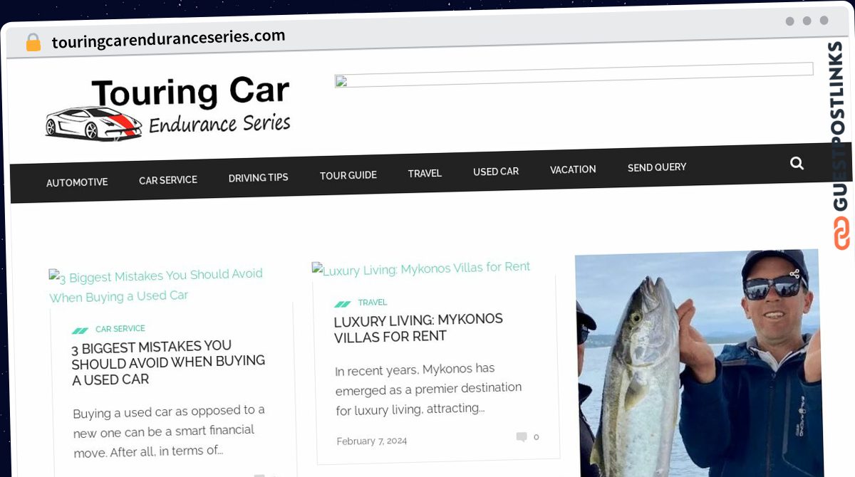Click Send Query in the navigation bar
Screen dimensions: 855x477
pos(657,167)
